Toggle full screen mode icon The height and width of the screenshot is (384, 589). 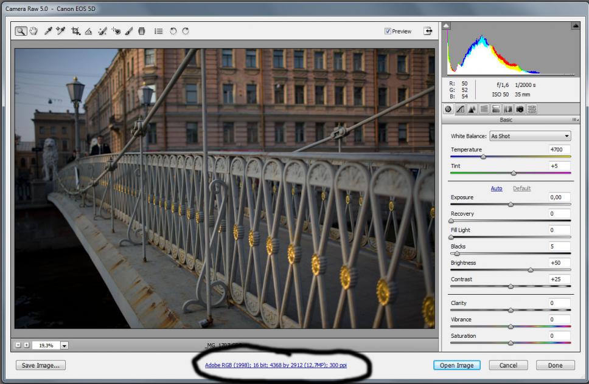point(428,31)
